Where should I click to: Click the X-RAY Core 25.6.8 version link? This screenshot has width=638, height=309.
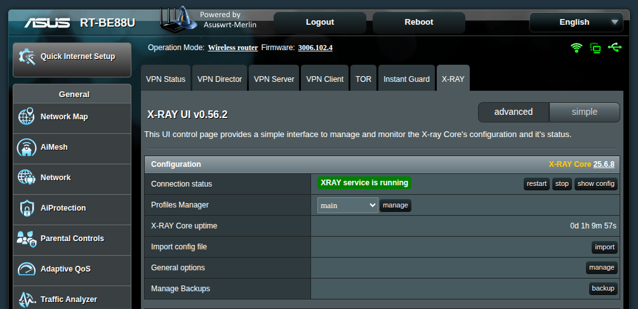[604, 164]
